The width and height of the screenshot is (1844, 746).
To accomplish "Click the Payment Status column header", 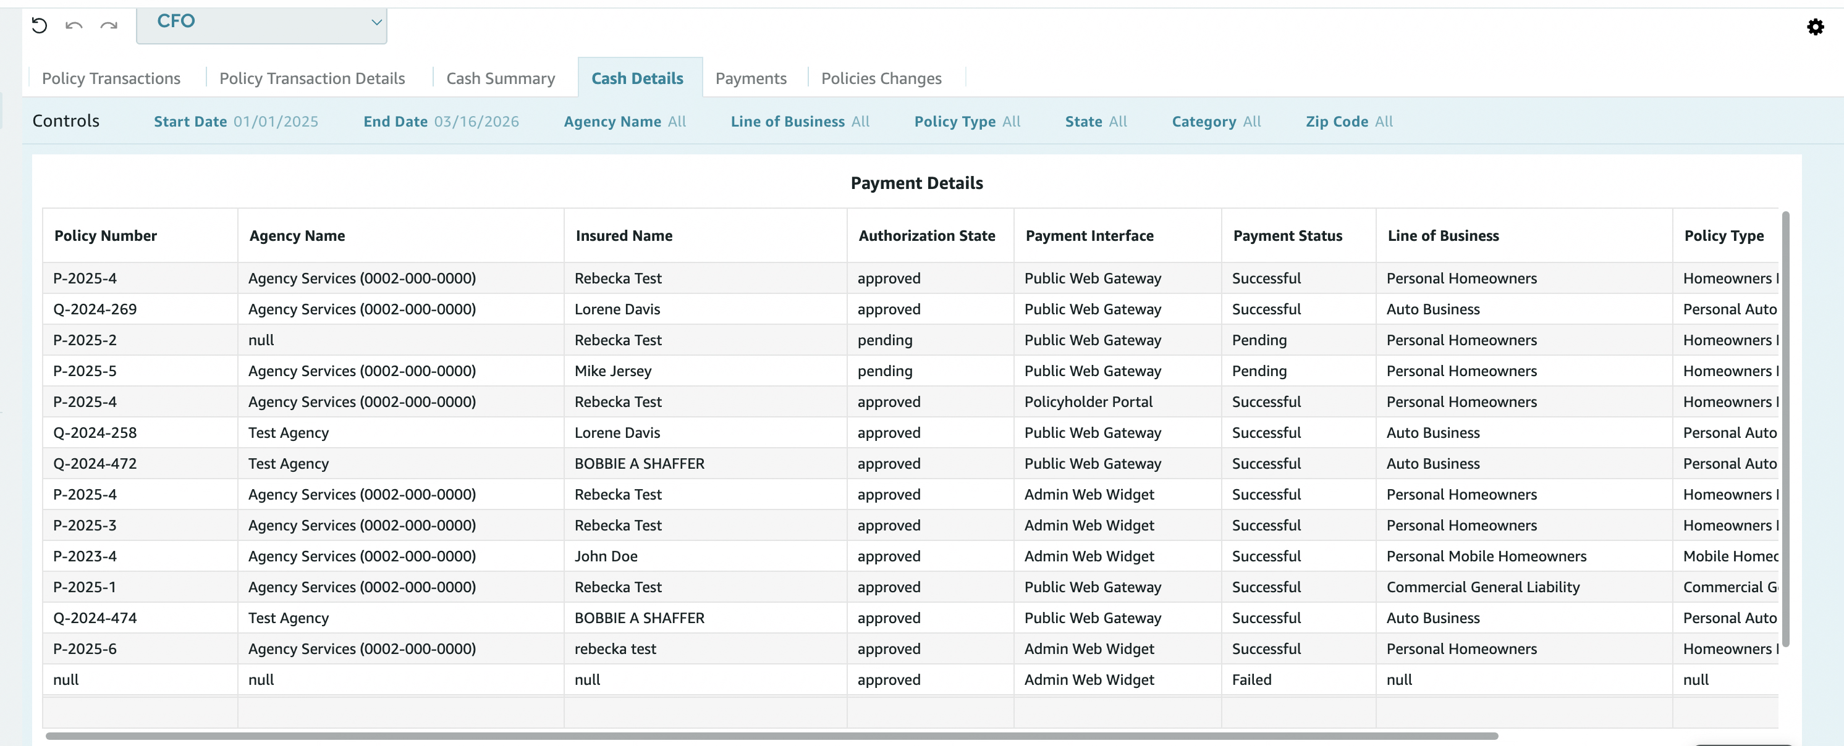I will 1287,236.
